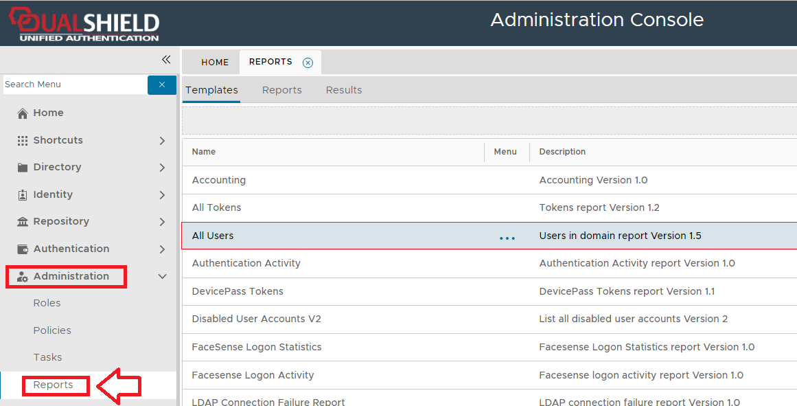Open Policies under Administration
This screenshot has height=406, width=797.
(x=52, y=330)
